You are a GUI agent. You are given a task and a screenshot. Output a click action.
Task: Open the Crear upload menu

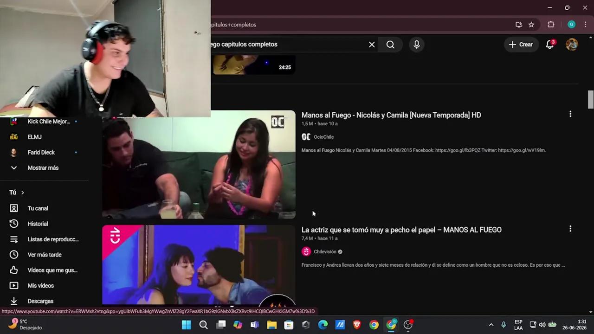[521, 45]
